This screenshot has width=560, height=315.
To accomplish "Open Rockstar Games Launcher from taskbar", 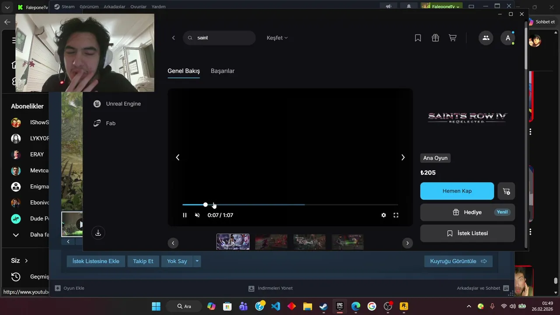I will tap(404, 306).
